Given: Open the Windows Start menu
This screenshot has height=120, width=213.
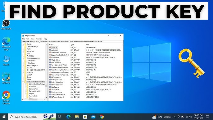Looking at the screenshot, I should (x=4, y=117).
